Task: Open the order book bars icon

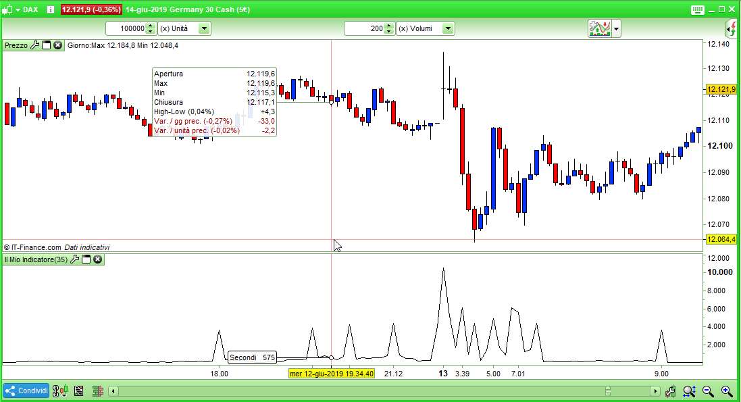Action: (x=98, y=391)
